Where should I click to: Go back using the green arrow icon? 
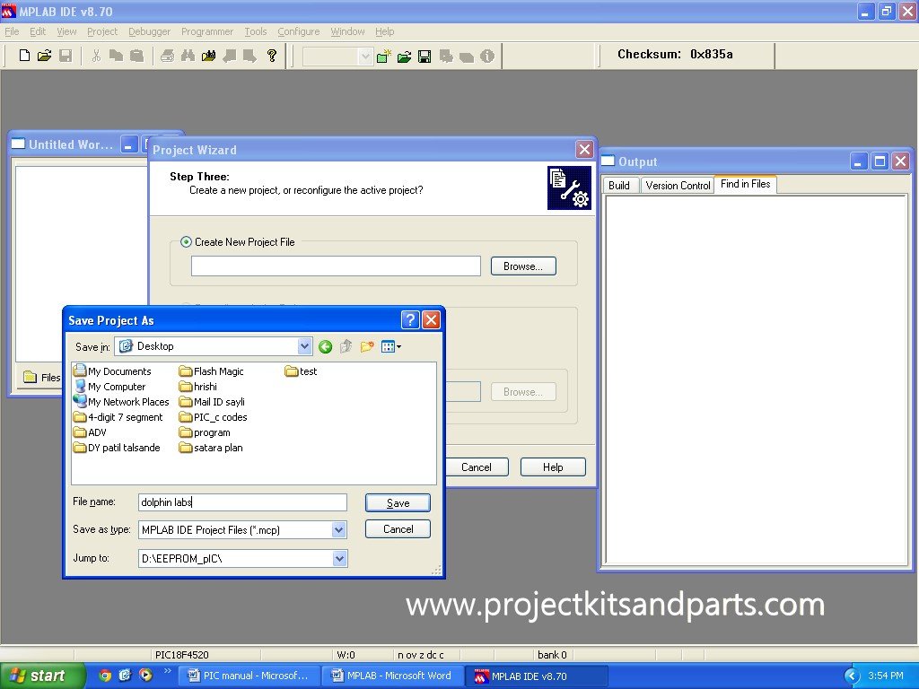(x=325, y=347)
